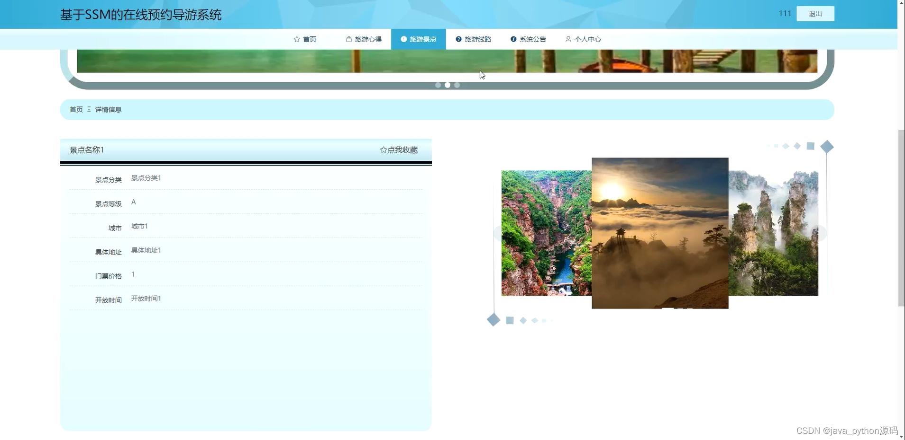The height and width of the screenshot is (440, 905).
Task: Click the site title 基于SSM的在线预约导游系统
Action: point(141,15)
